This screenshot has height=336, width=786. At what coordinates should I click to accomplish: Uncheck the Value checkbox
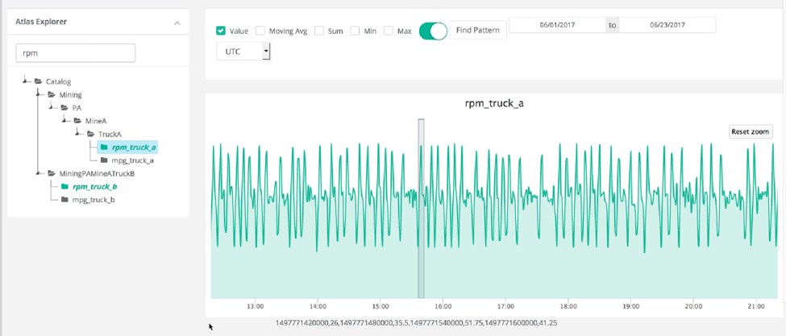[220, 31]
